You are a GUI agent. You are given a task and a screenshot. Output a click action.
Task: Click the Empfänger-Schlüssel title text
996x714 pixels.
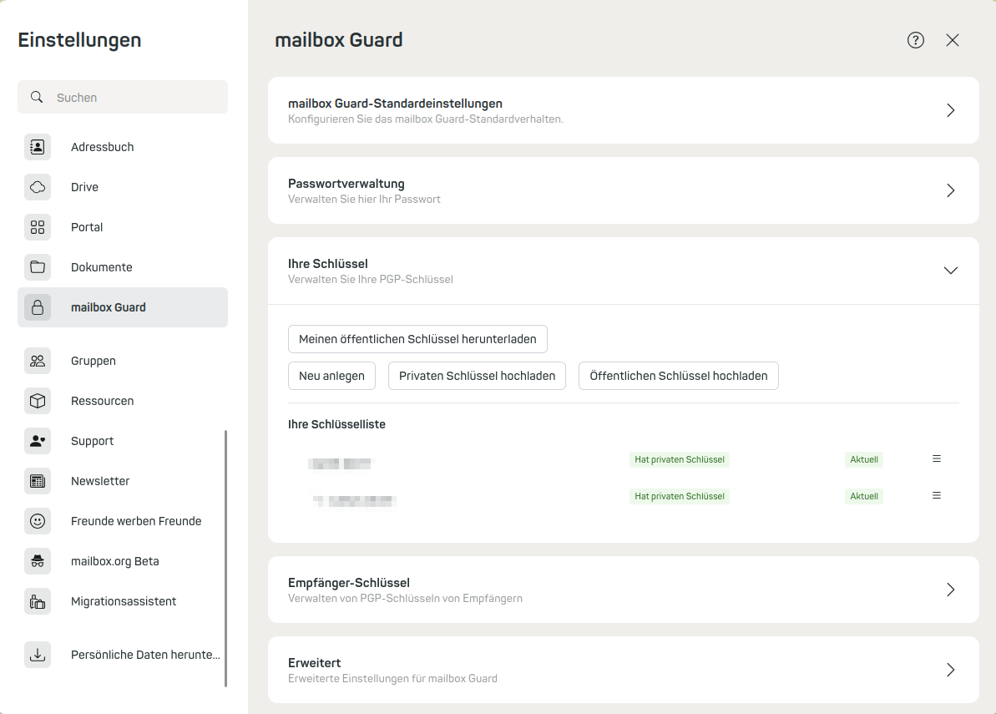pos(349,583)
